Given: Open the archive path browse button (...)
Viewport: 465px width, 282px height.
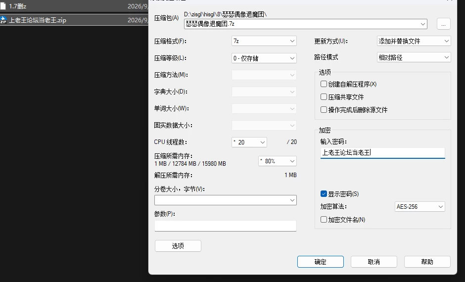Looking at the screenshot, I should tap(443, 24).
